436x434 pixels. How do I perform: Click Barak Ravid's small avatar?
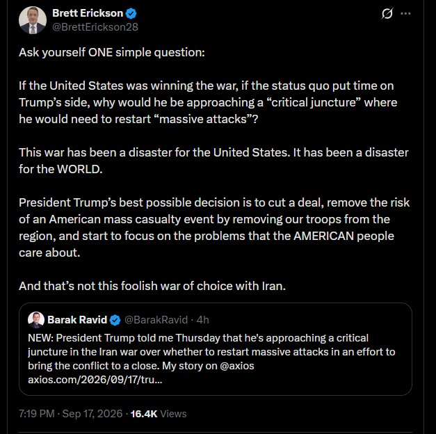point(36,320)
